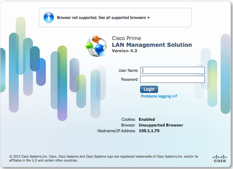The height and width of the screenshot is (169, 233).
Task: Focus the Password input field
Action: tap(172, 79)
